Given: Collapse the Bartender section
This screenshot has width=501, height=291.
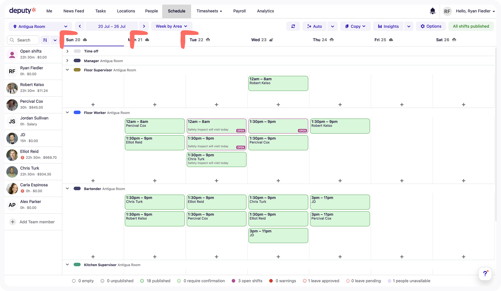Looking at the screenshot, I should pyautogui.click(x=67, y=189).
